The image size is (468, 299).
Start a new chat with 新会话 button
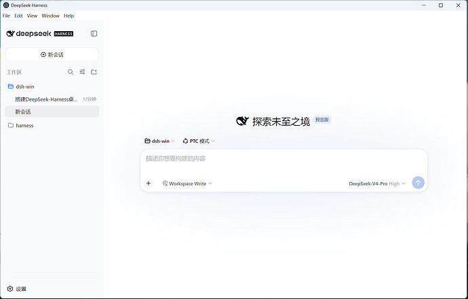pyautogui.click(x=52, y=55)
